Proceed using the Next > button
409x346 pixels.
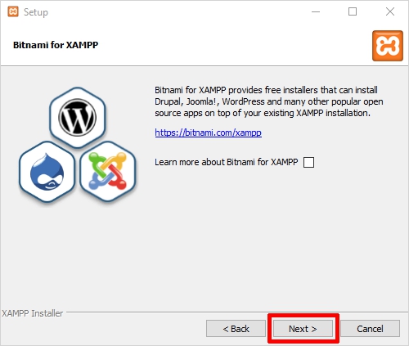point(303,329)
